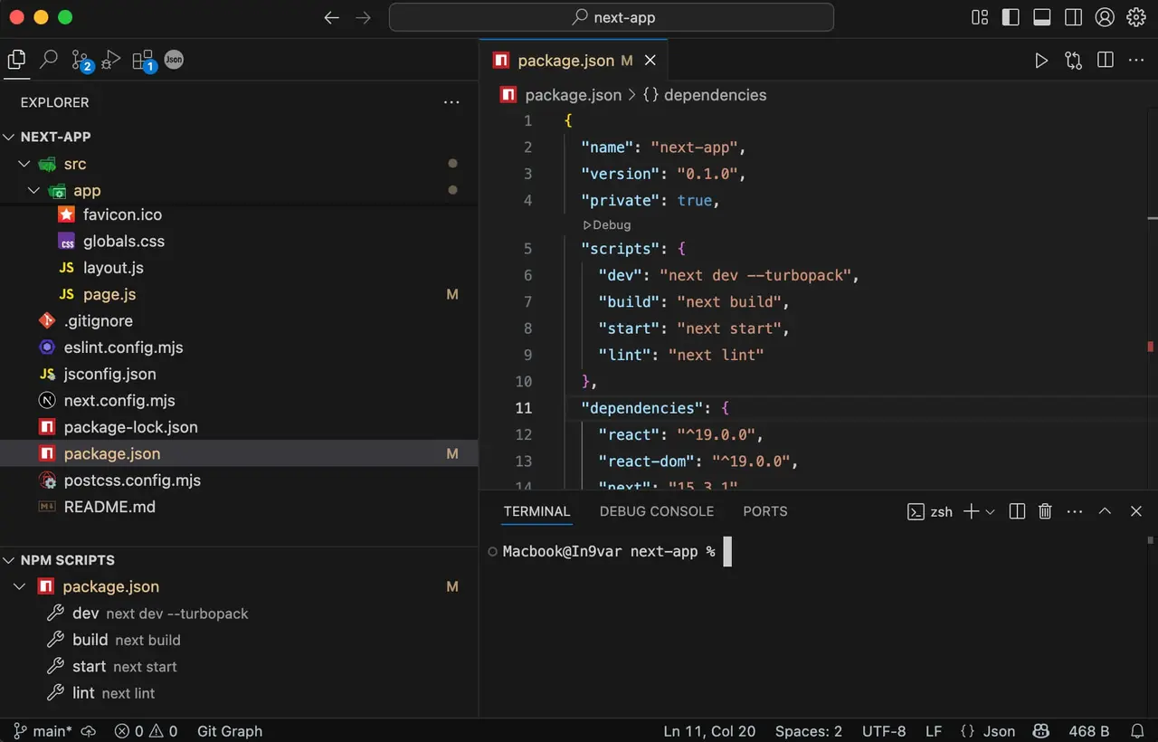Open jsconfig.json file
This screenshot has height=742, width=1158.
point(239,374)
